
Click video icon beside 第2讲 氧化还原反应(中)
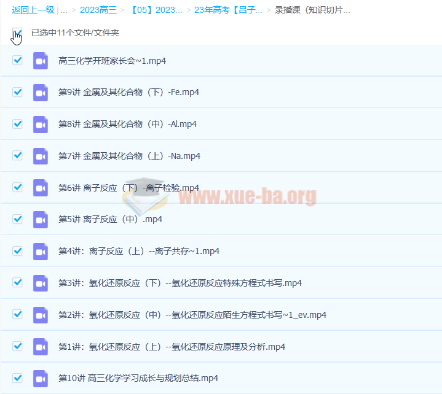[x=40, y=315]
